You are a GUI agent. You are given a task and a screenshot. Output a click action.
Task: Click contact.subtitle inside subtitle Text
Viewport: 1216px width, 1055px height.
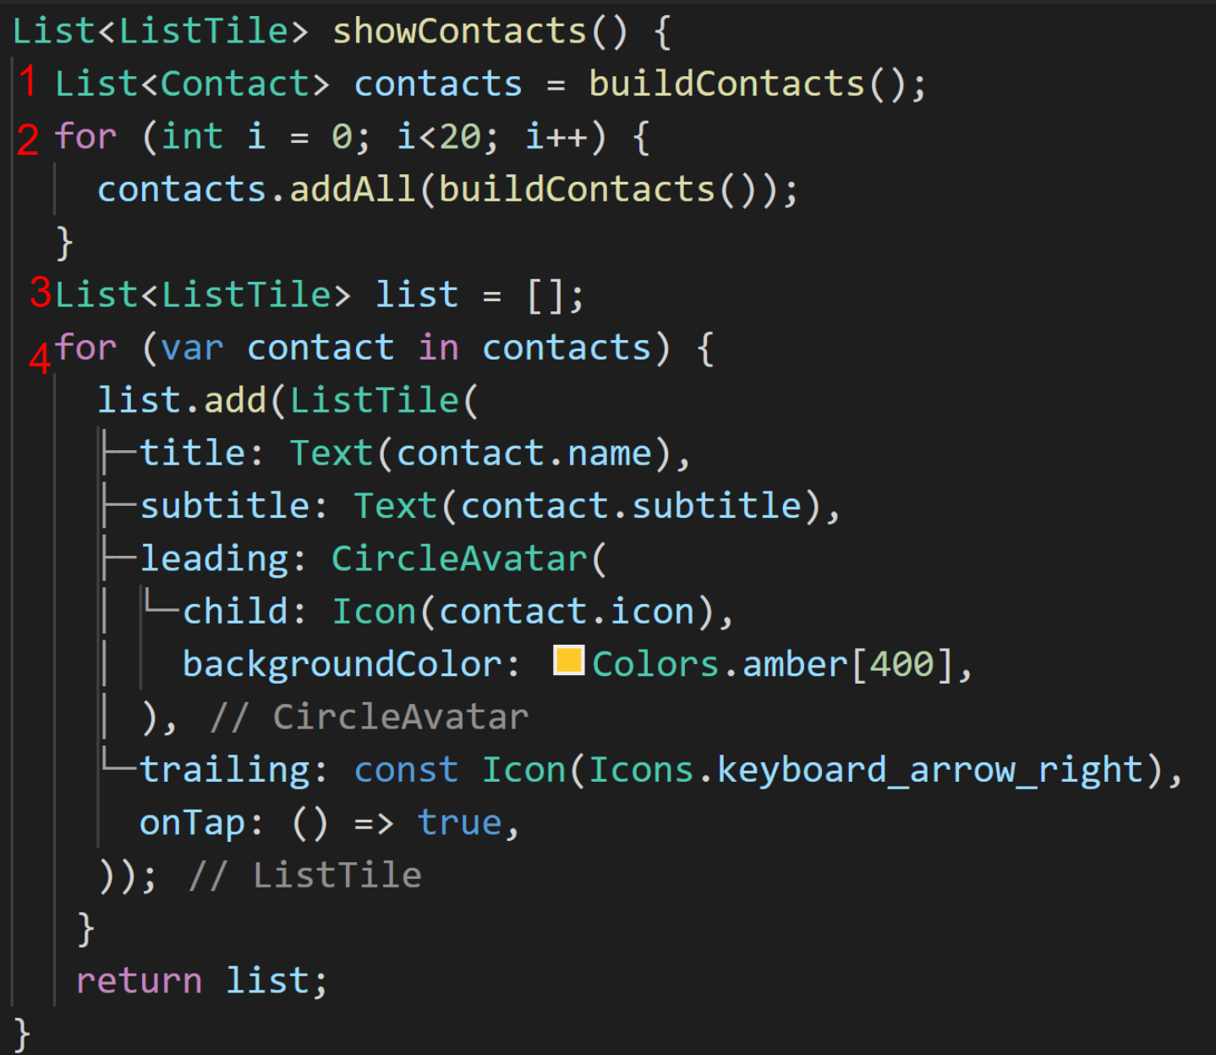point(631,506)
